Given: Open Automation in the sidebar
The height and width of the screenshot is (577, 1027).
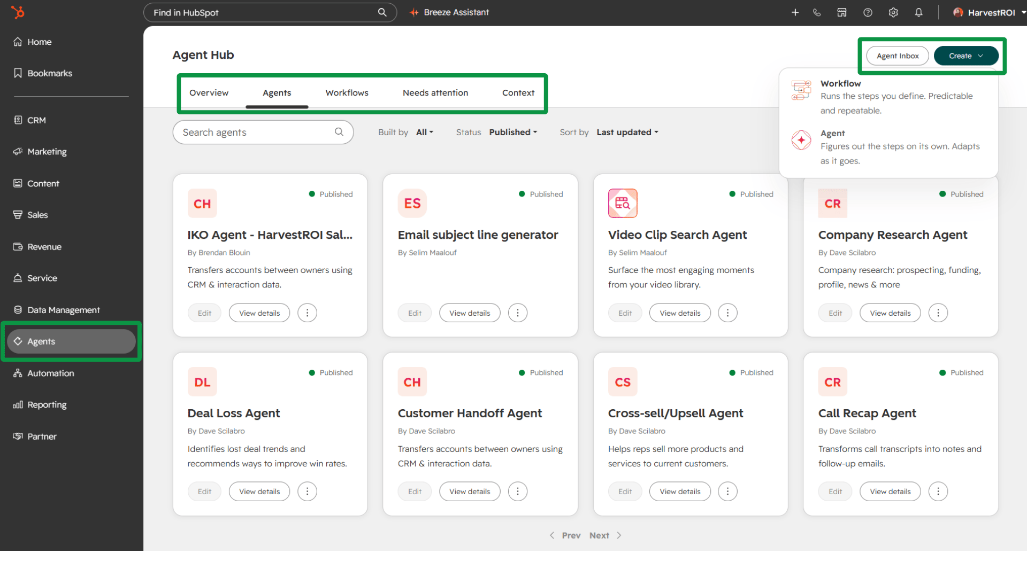Looking at the screenshot, I should click(x=44, y=373).
